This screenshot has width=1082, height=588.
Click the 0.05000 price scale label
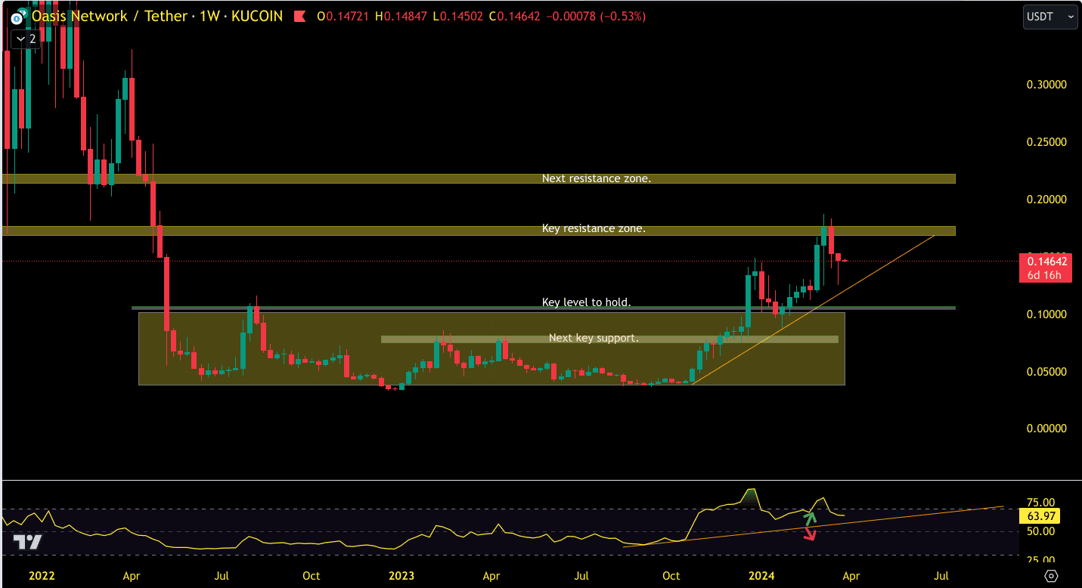[1046, 371]
